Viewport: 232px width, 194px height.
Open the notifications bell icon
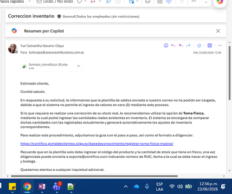223,187
